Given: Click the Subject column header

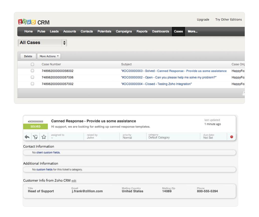Looking at the screenshot, I should (126, 64).
